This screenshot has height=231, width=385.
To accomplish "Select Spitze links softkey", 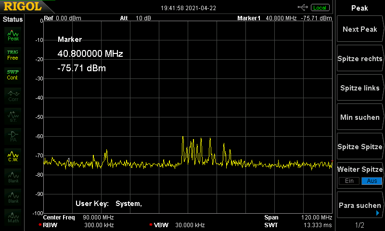I will point(360,88).
